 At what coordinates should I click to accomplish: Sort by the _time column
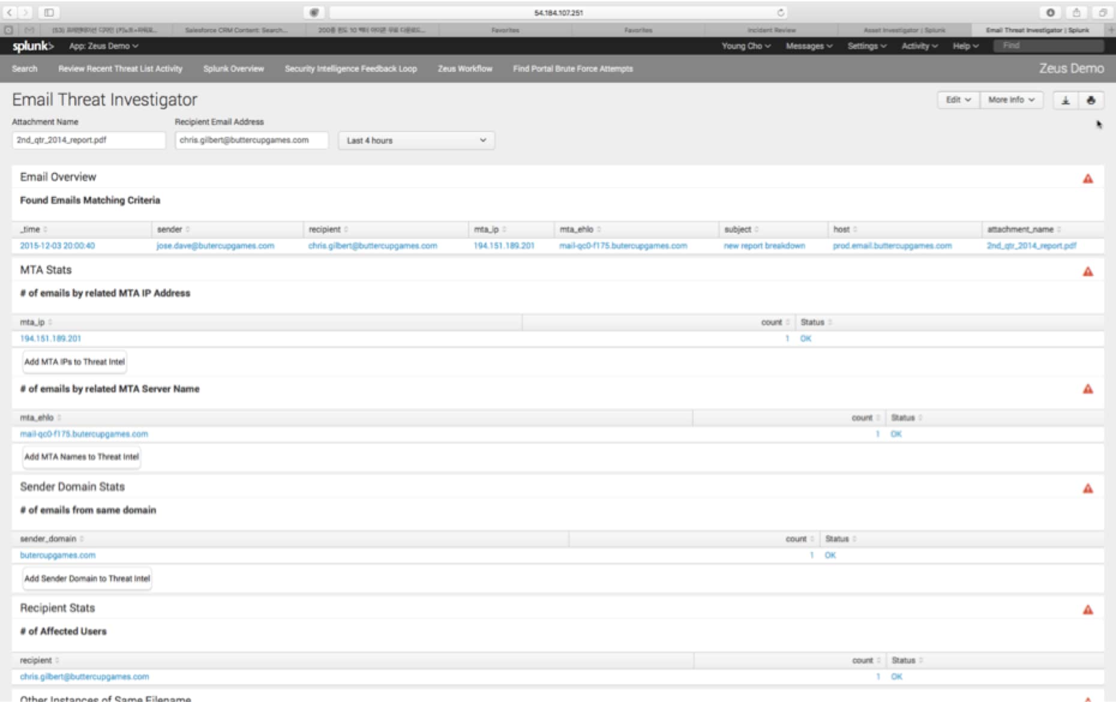tap(34, 229)
